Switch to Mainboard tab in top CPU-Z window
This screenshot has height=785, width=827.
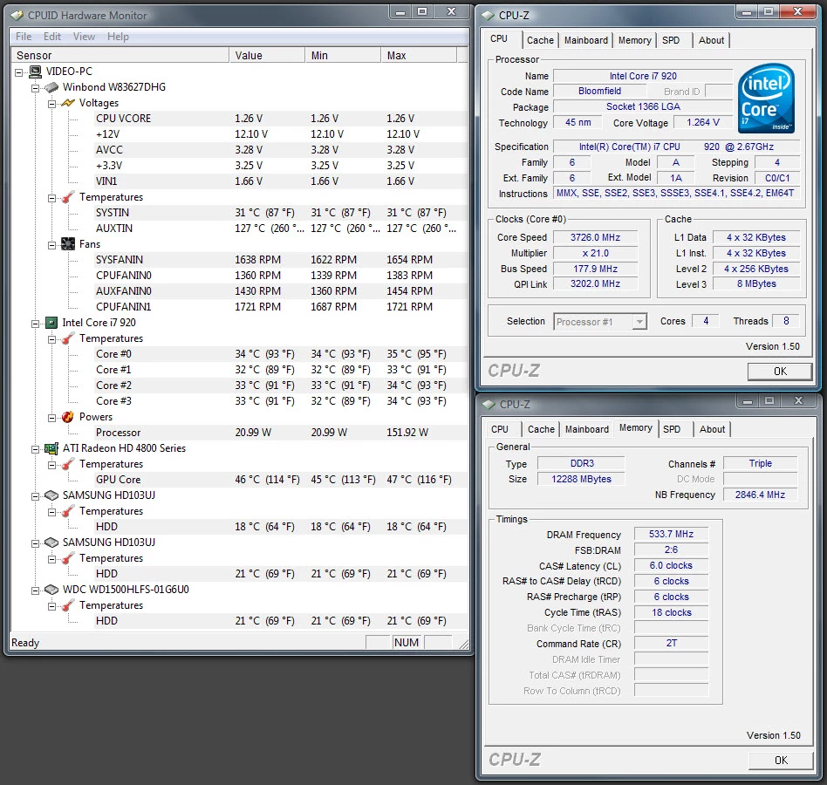[586, 40]
